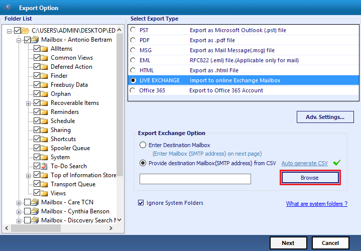
Task: Click the Mailbox - Antonio Bertram mailbox icon
Action: tap(35, 40)
